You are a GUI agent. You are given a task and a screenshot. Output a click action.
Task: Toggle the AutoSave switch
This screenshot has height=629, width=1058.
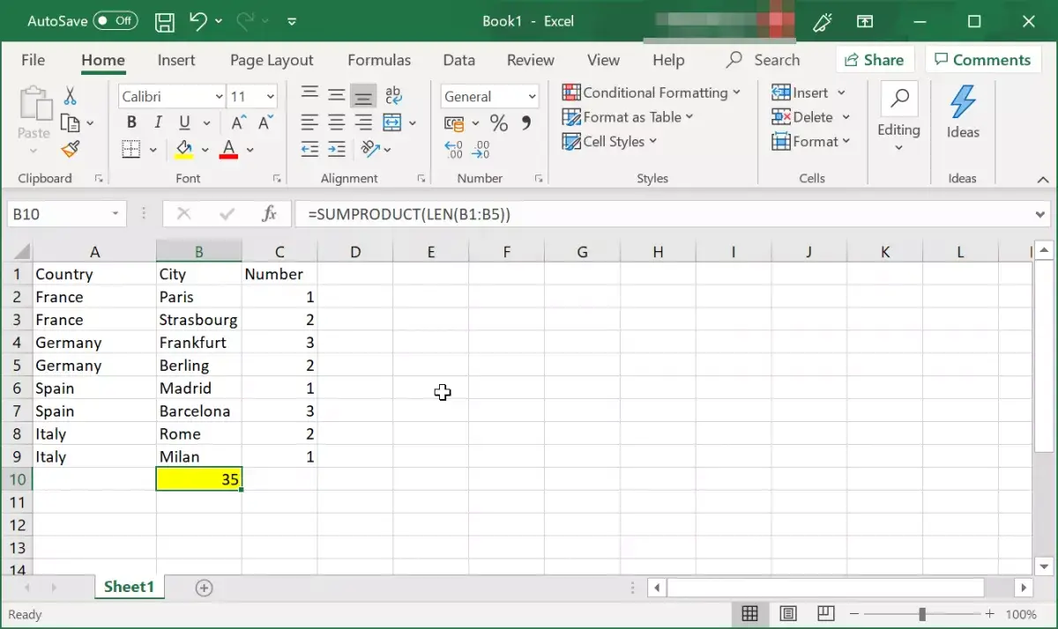(x=115, y=21)
